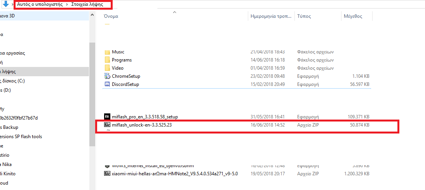Click the sort direction arrow above column headers

click(x=174, y=12)
